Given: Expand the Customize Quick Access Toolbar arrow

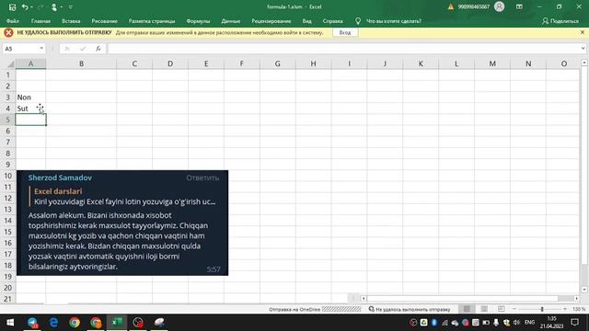Looking at the screenshot, I should point(70,6).
